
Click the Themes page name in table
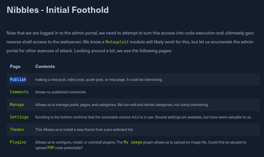(17, 130)
